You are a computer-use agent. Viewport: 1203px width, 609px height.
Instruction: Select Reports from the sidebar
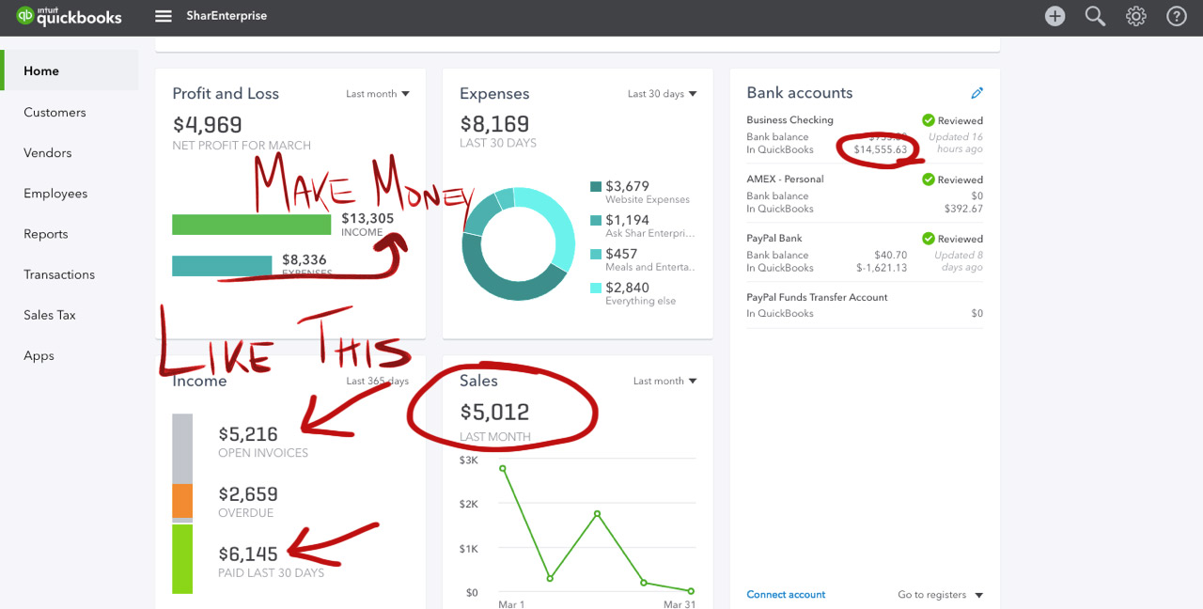click(46, 234)
